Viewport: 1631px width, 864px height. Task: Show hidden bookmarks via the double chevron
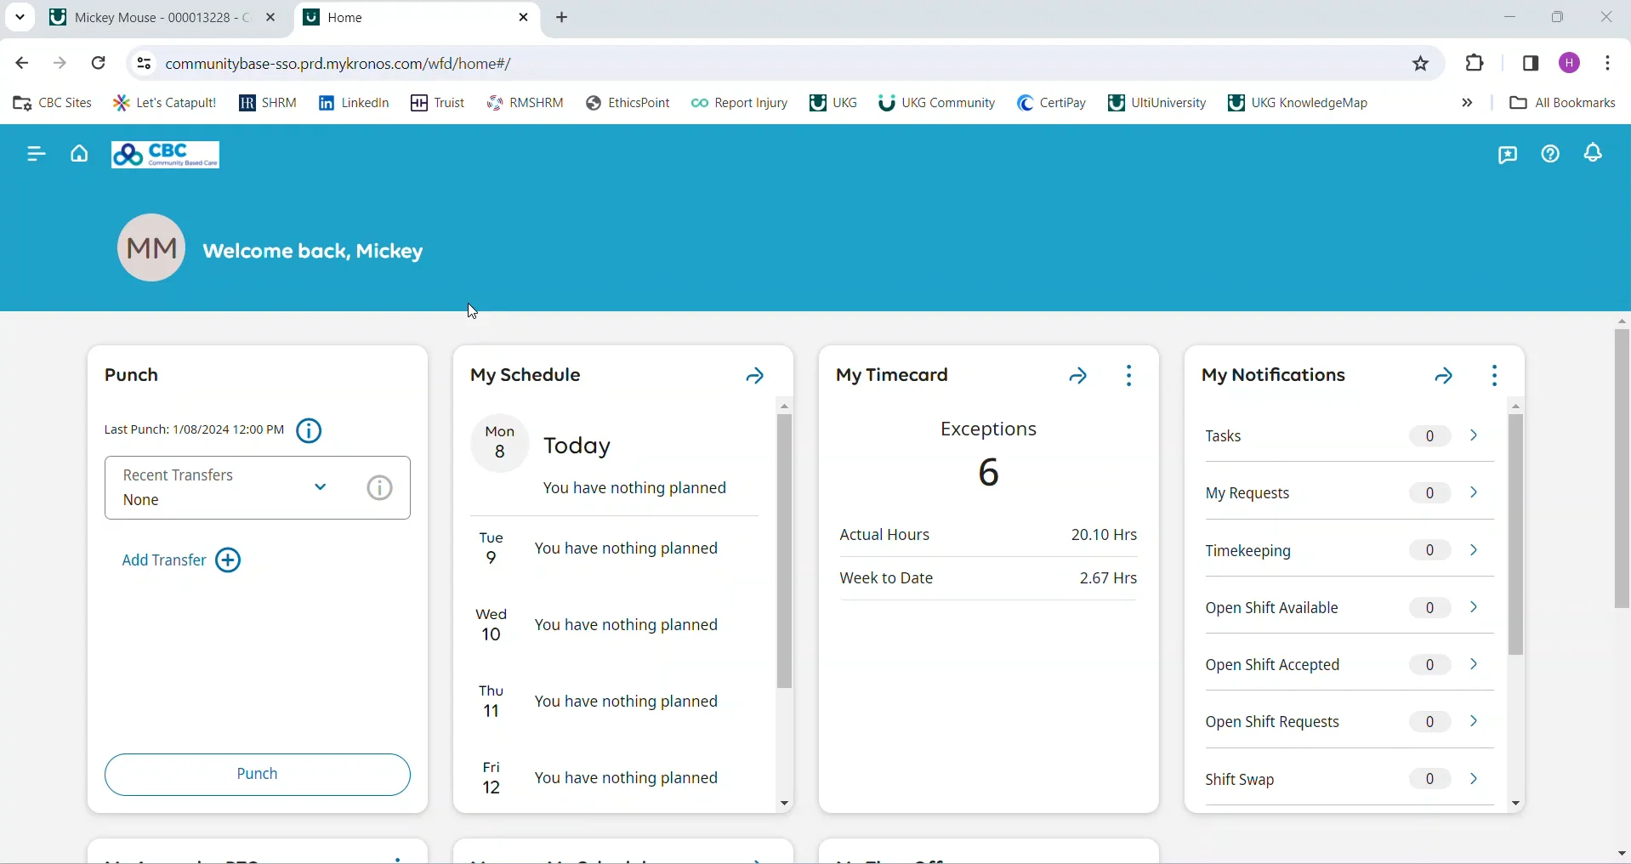click(x=1465, y=103)
